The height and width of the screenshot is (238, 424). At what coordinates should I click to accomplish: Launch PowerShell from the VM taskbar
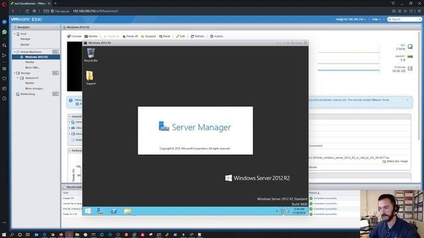pyautogui.click(x=114, y=211)
